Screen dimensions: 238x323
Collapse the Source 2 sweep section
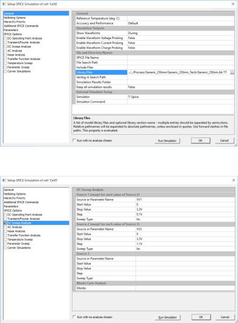[74, 224]
